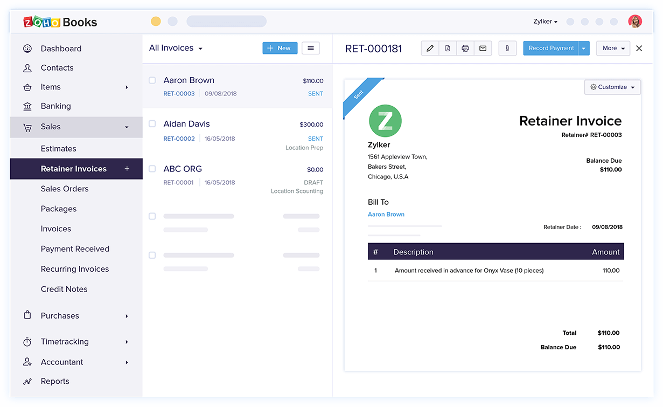The image size is (663, 407).
Task: Go to Payment Received
Action: tap(75, 249)
